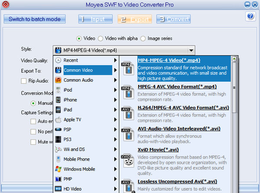Click the Wii and DS controller icon

pos(58,149)
